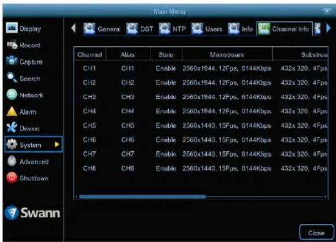Click the Alias column header
Screen dimensions: 336x242
128,54
